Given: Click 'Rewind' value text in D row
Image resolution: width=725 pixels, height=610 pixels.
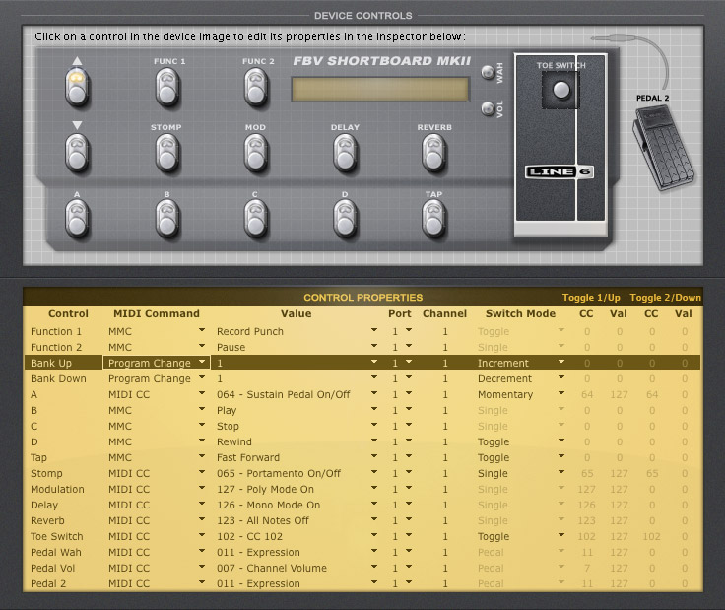Looking at the screenshot, I should click(x=234, y=441).
